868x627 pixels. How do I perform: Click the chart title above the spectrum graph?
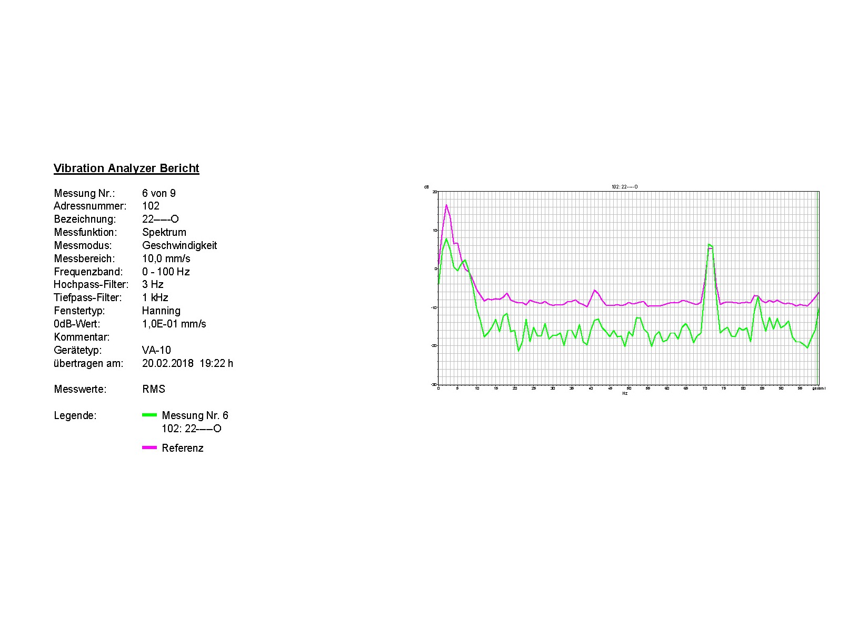click(x=624, y=187)
